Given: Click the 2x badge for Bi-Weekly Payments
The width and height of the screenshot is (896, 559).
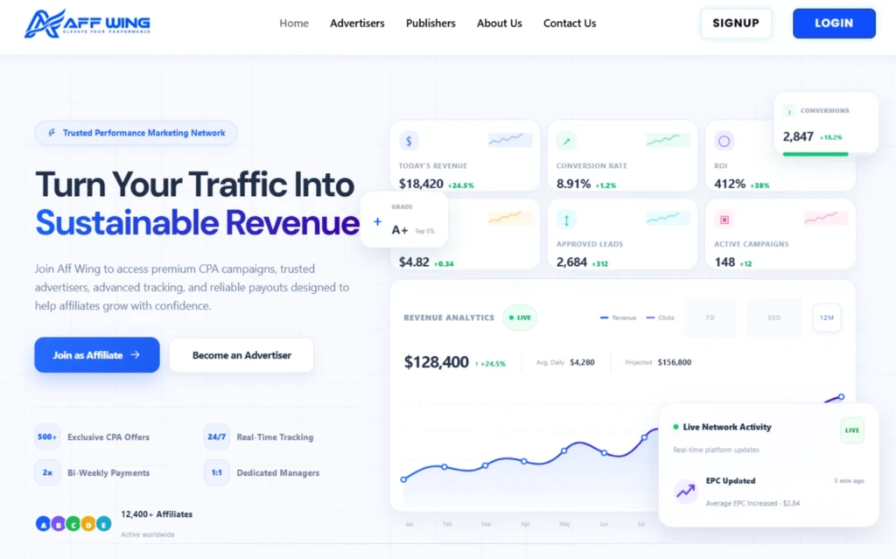Looking at the screenshot, I should [x=47, y=472].
